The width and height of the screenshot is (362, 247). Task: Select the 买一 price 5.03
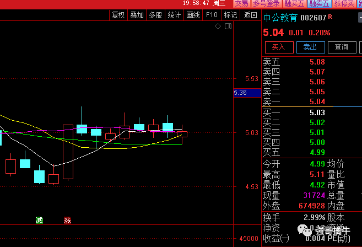pyautogui.click(x=317, y=112)
